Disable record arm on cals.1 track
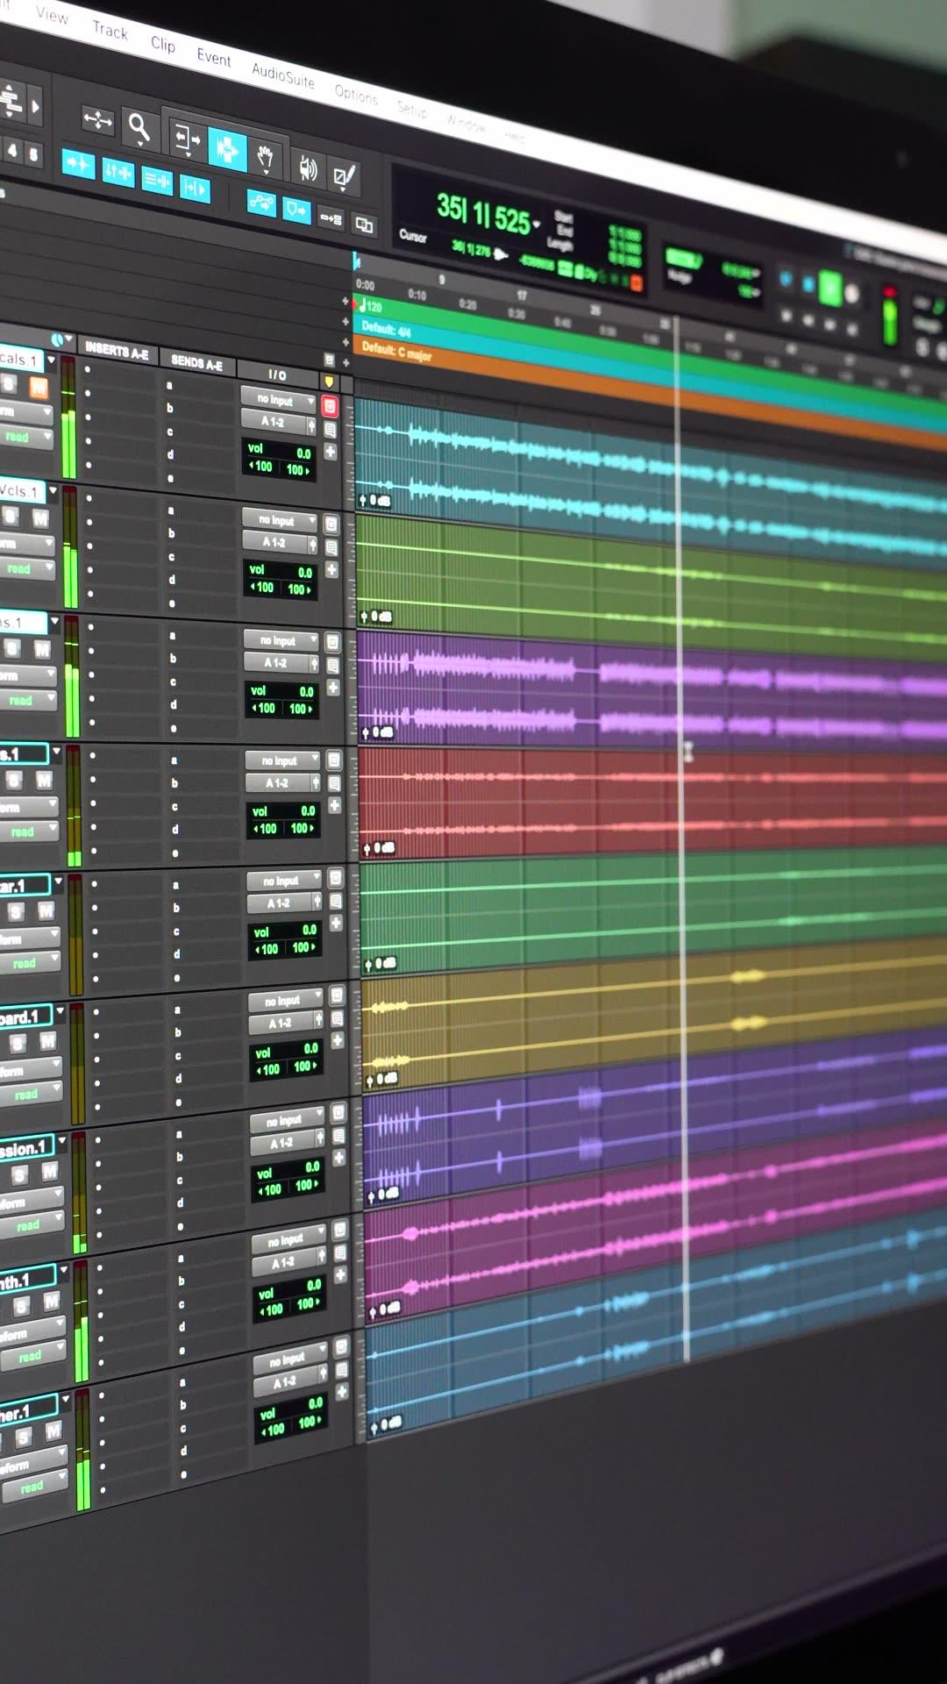The width and height of the screenshot is (947, 1684). pos(330,405)
